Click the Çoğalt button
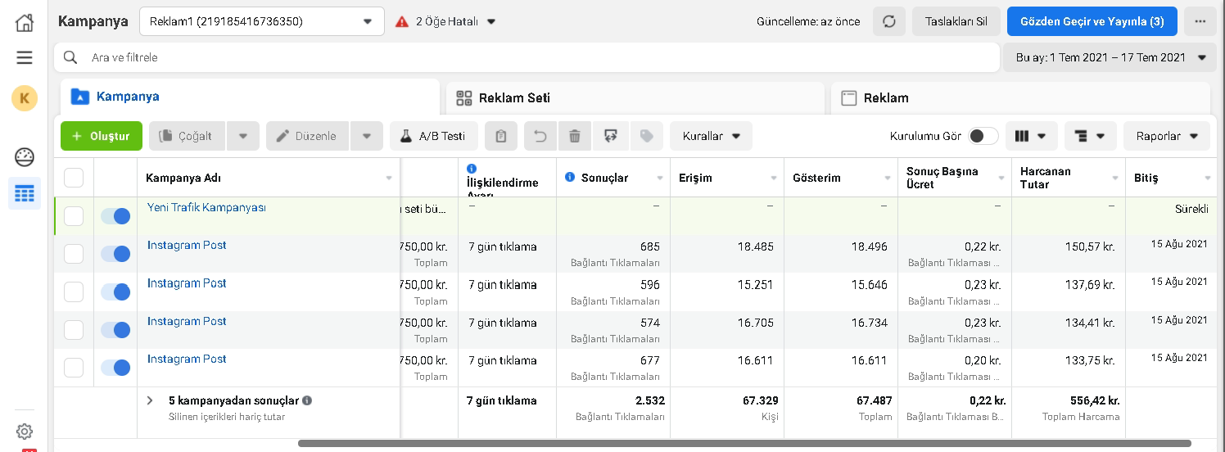The height and width of the screenshot is (452, 1225). [x=187, y=136]
